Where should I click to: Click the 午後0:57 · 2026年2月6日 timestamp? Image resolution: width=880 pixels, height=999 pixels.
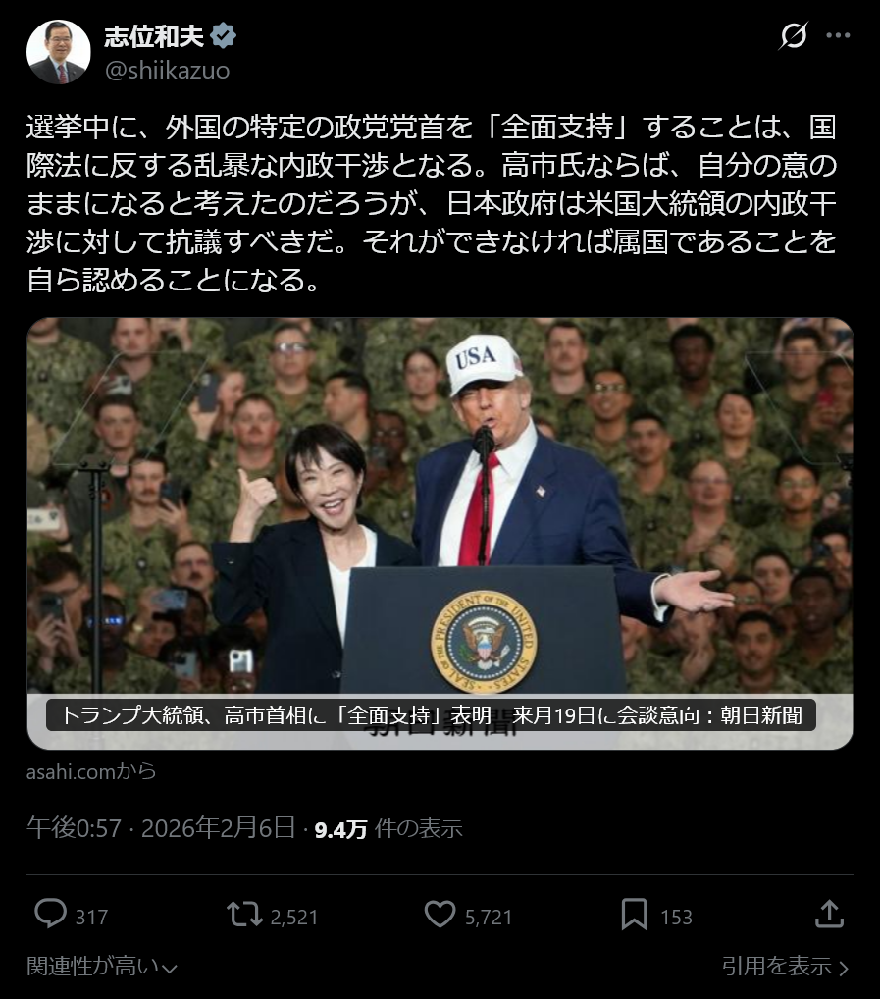click(x=161, y=828)
